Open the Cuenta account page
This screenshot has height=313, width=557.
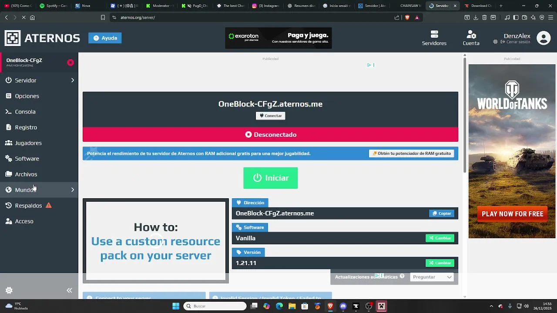(x=471, y=38)
